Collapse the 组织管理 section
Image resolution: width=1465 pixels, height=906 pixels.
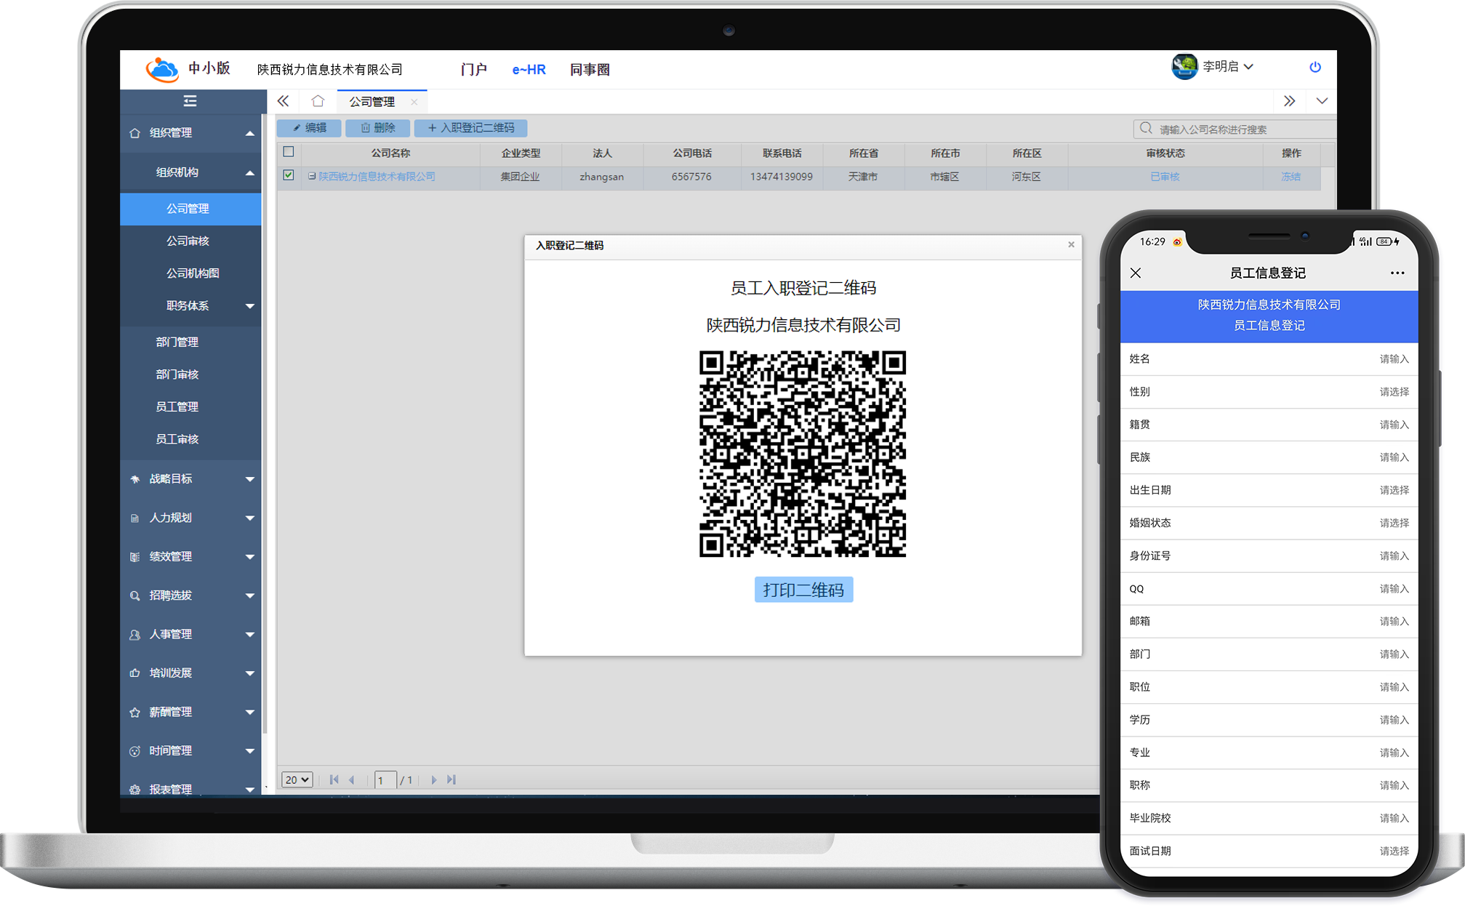190,133
